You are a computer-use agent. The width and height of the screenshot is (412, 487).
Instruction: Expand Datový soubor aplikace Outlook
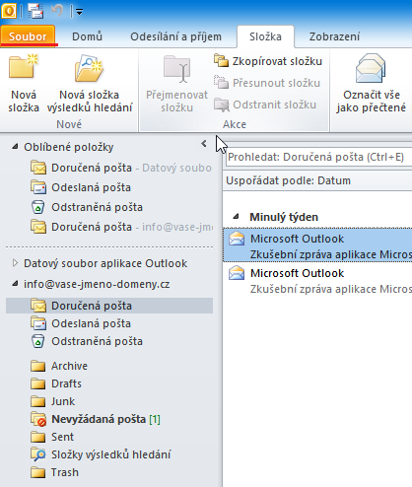pos(15,263)
